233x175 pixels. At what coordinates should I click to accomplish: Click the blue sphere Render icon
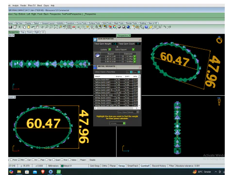(128, 27)
